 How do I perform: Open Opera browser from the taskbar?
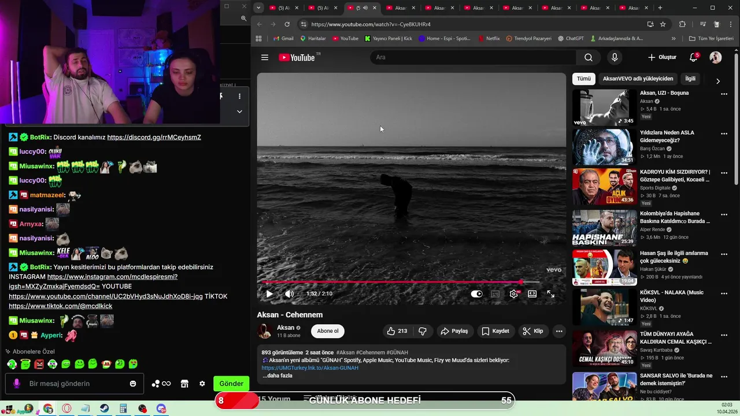[67, 408]
